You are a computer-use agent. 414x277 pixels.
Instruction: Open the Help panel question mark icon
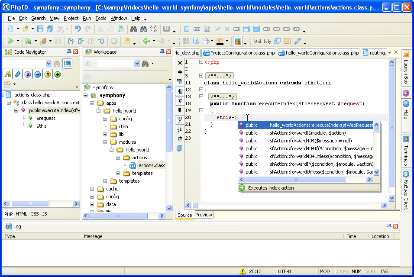pyautogui.click(x=406, y=104)
